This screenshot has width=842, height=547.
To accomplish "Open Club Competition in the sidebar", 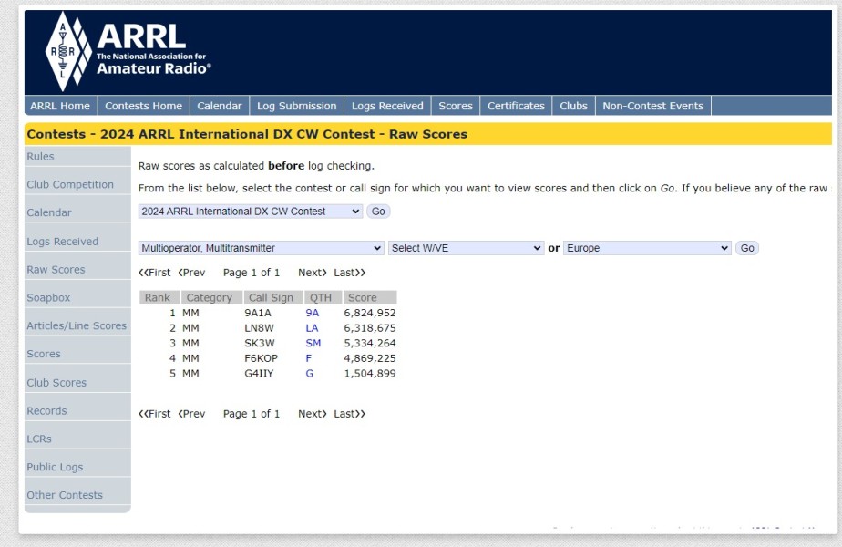I will [70, 184].
